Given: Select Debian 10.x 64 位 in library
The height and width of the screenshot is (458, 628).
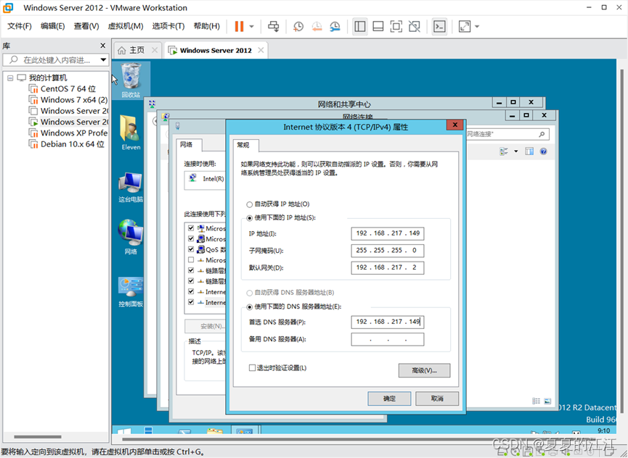Looking at the screenshot, I should click(67, 144).
